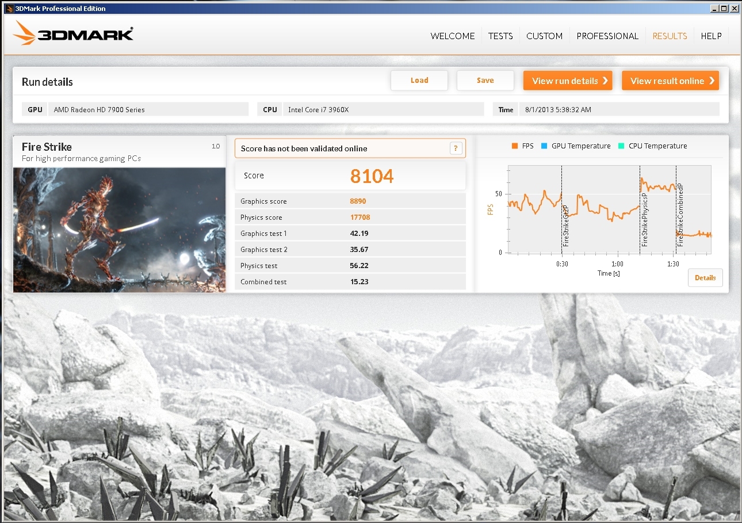
Task: Click the CPU Temperature teal legend square
Action: pyautogui.click(x=621, y=146)
